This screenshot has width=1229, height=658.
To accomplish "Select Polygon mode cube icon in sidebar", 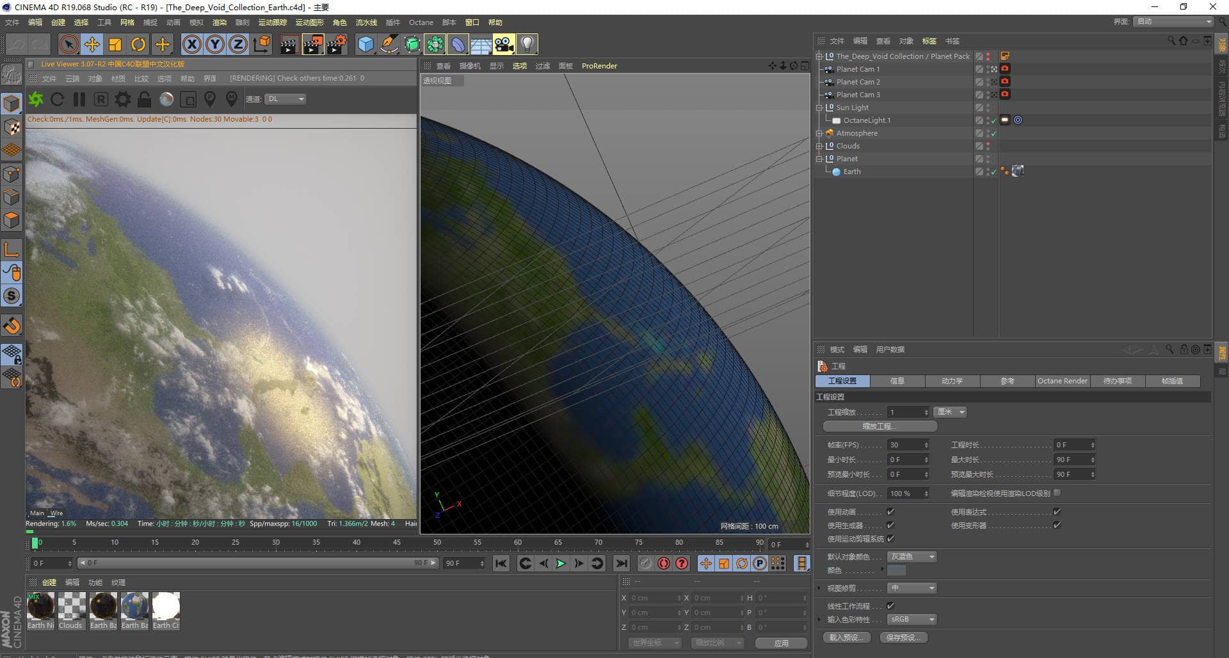I will tap(12, 220).
